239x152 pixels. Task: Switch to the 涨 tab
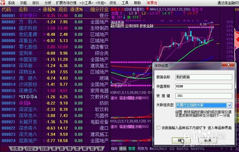[54, 149]
